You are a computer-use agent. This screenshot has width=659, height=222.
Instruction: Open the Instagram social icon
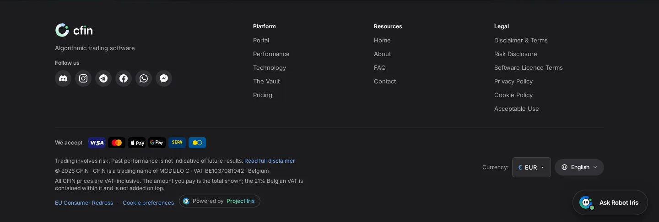[x=83, y=78]
